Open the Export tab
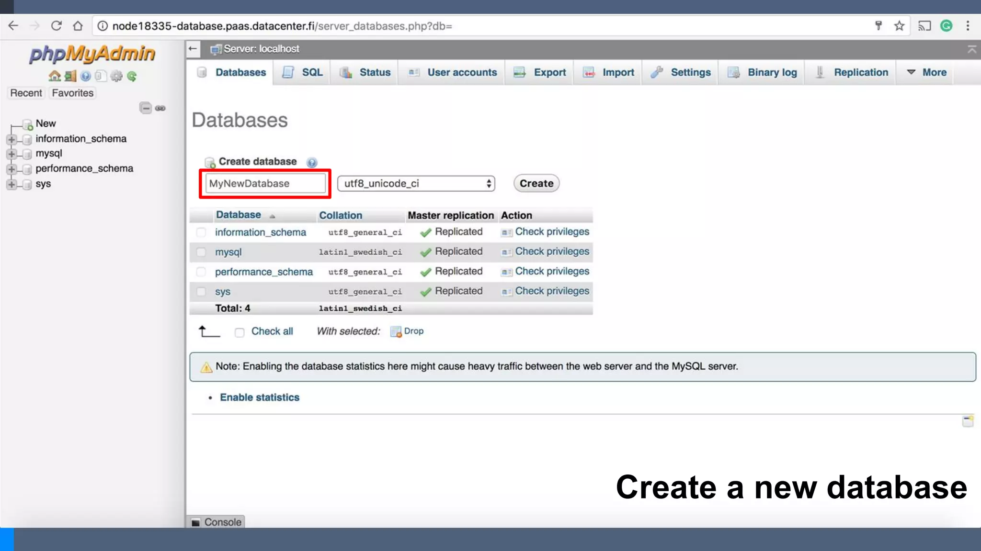Image resolution: width=981 pixels, height=551 pixels. pyautogui.click(x=539, y=72)
